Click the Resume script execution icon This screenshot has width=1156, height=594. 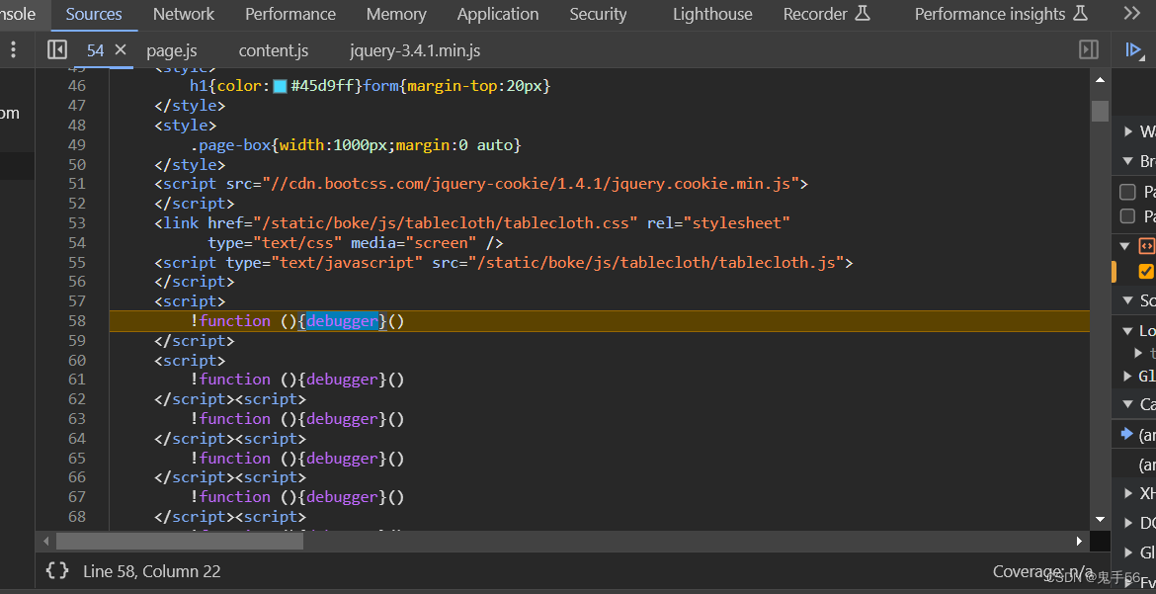[1133, 49]
